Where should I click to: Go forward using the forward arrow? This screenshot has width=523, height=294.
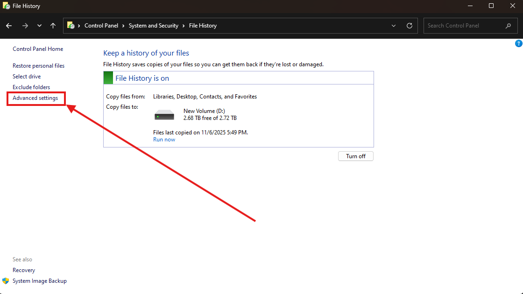[x=25, y=26]
